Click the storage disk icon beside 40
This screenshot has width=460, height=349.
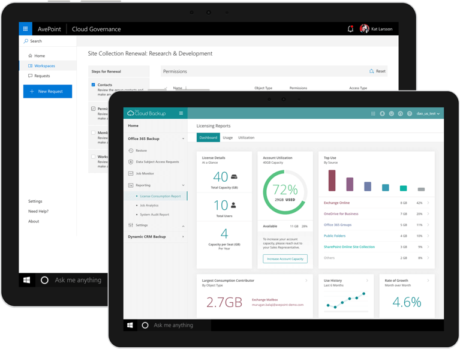[234, 177]
